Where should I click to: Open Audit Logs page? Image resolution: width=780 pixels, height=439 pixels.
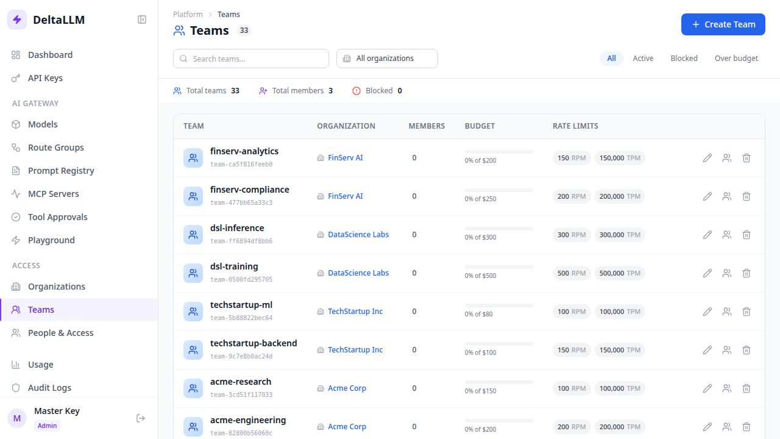click(79, 388)
